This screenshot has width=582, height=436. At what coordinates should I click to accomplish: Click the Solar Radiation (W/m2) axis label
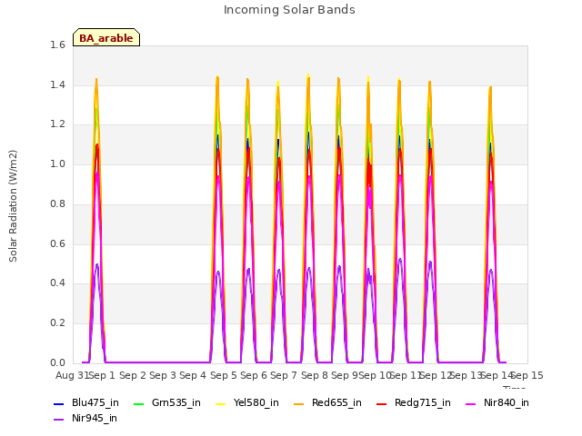[13, 206]
